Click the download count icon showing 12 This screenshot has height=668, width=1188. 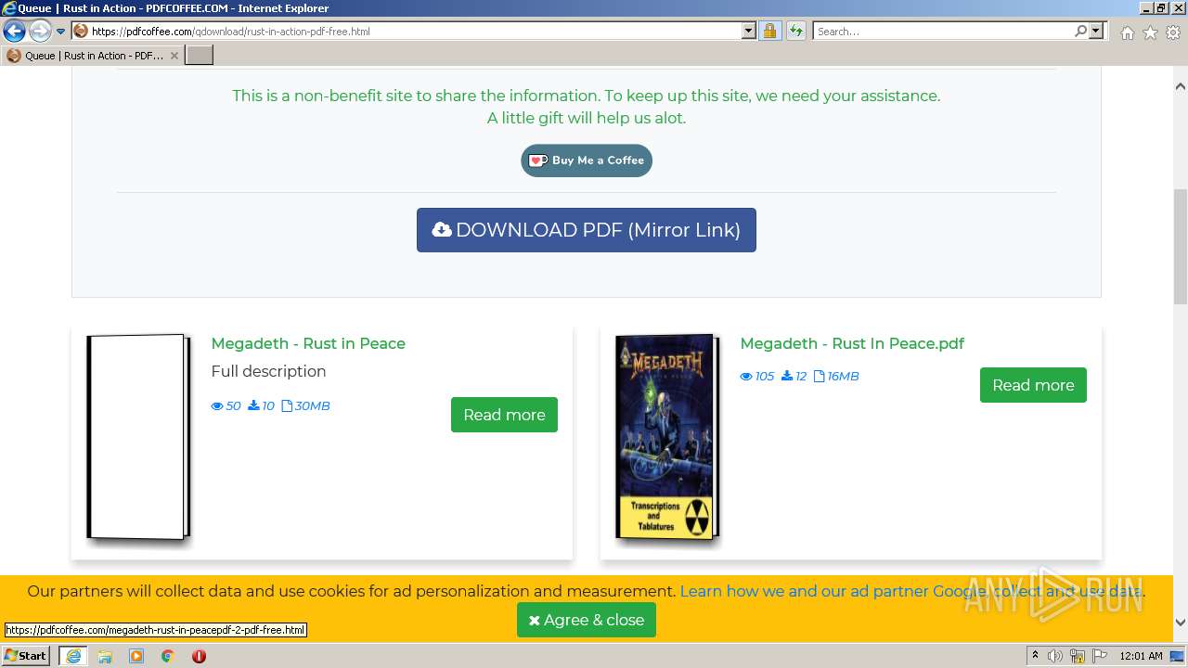[x=787, y=376]
